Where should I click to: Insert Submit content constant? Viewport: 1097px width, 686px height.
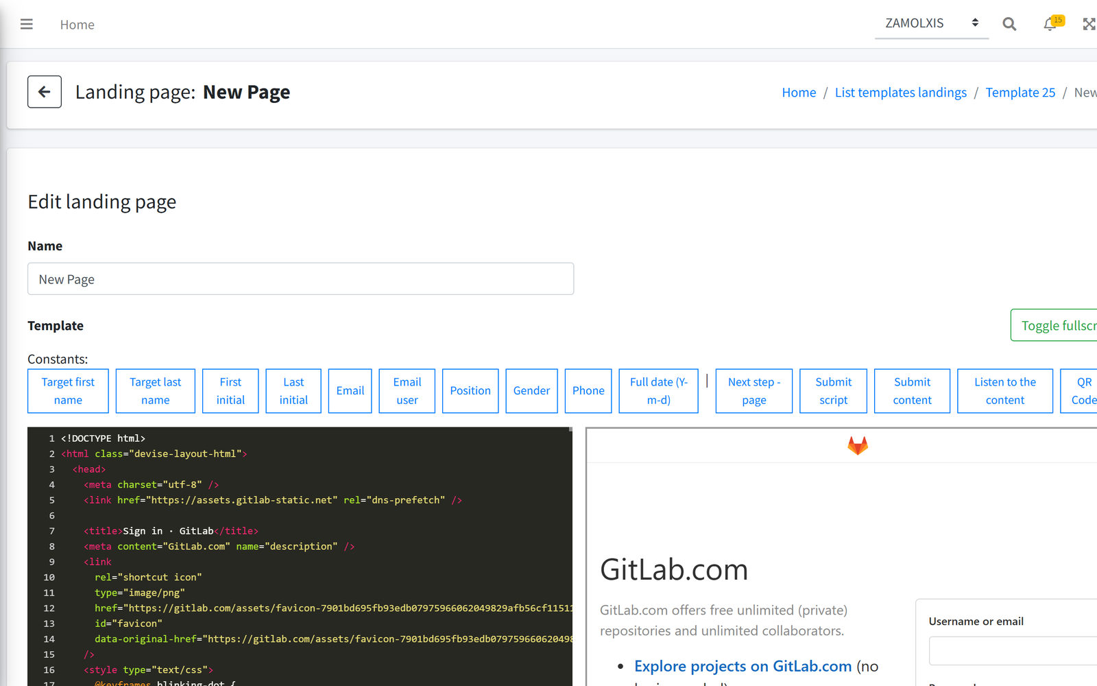[x=913, y=391]
